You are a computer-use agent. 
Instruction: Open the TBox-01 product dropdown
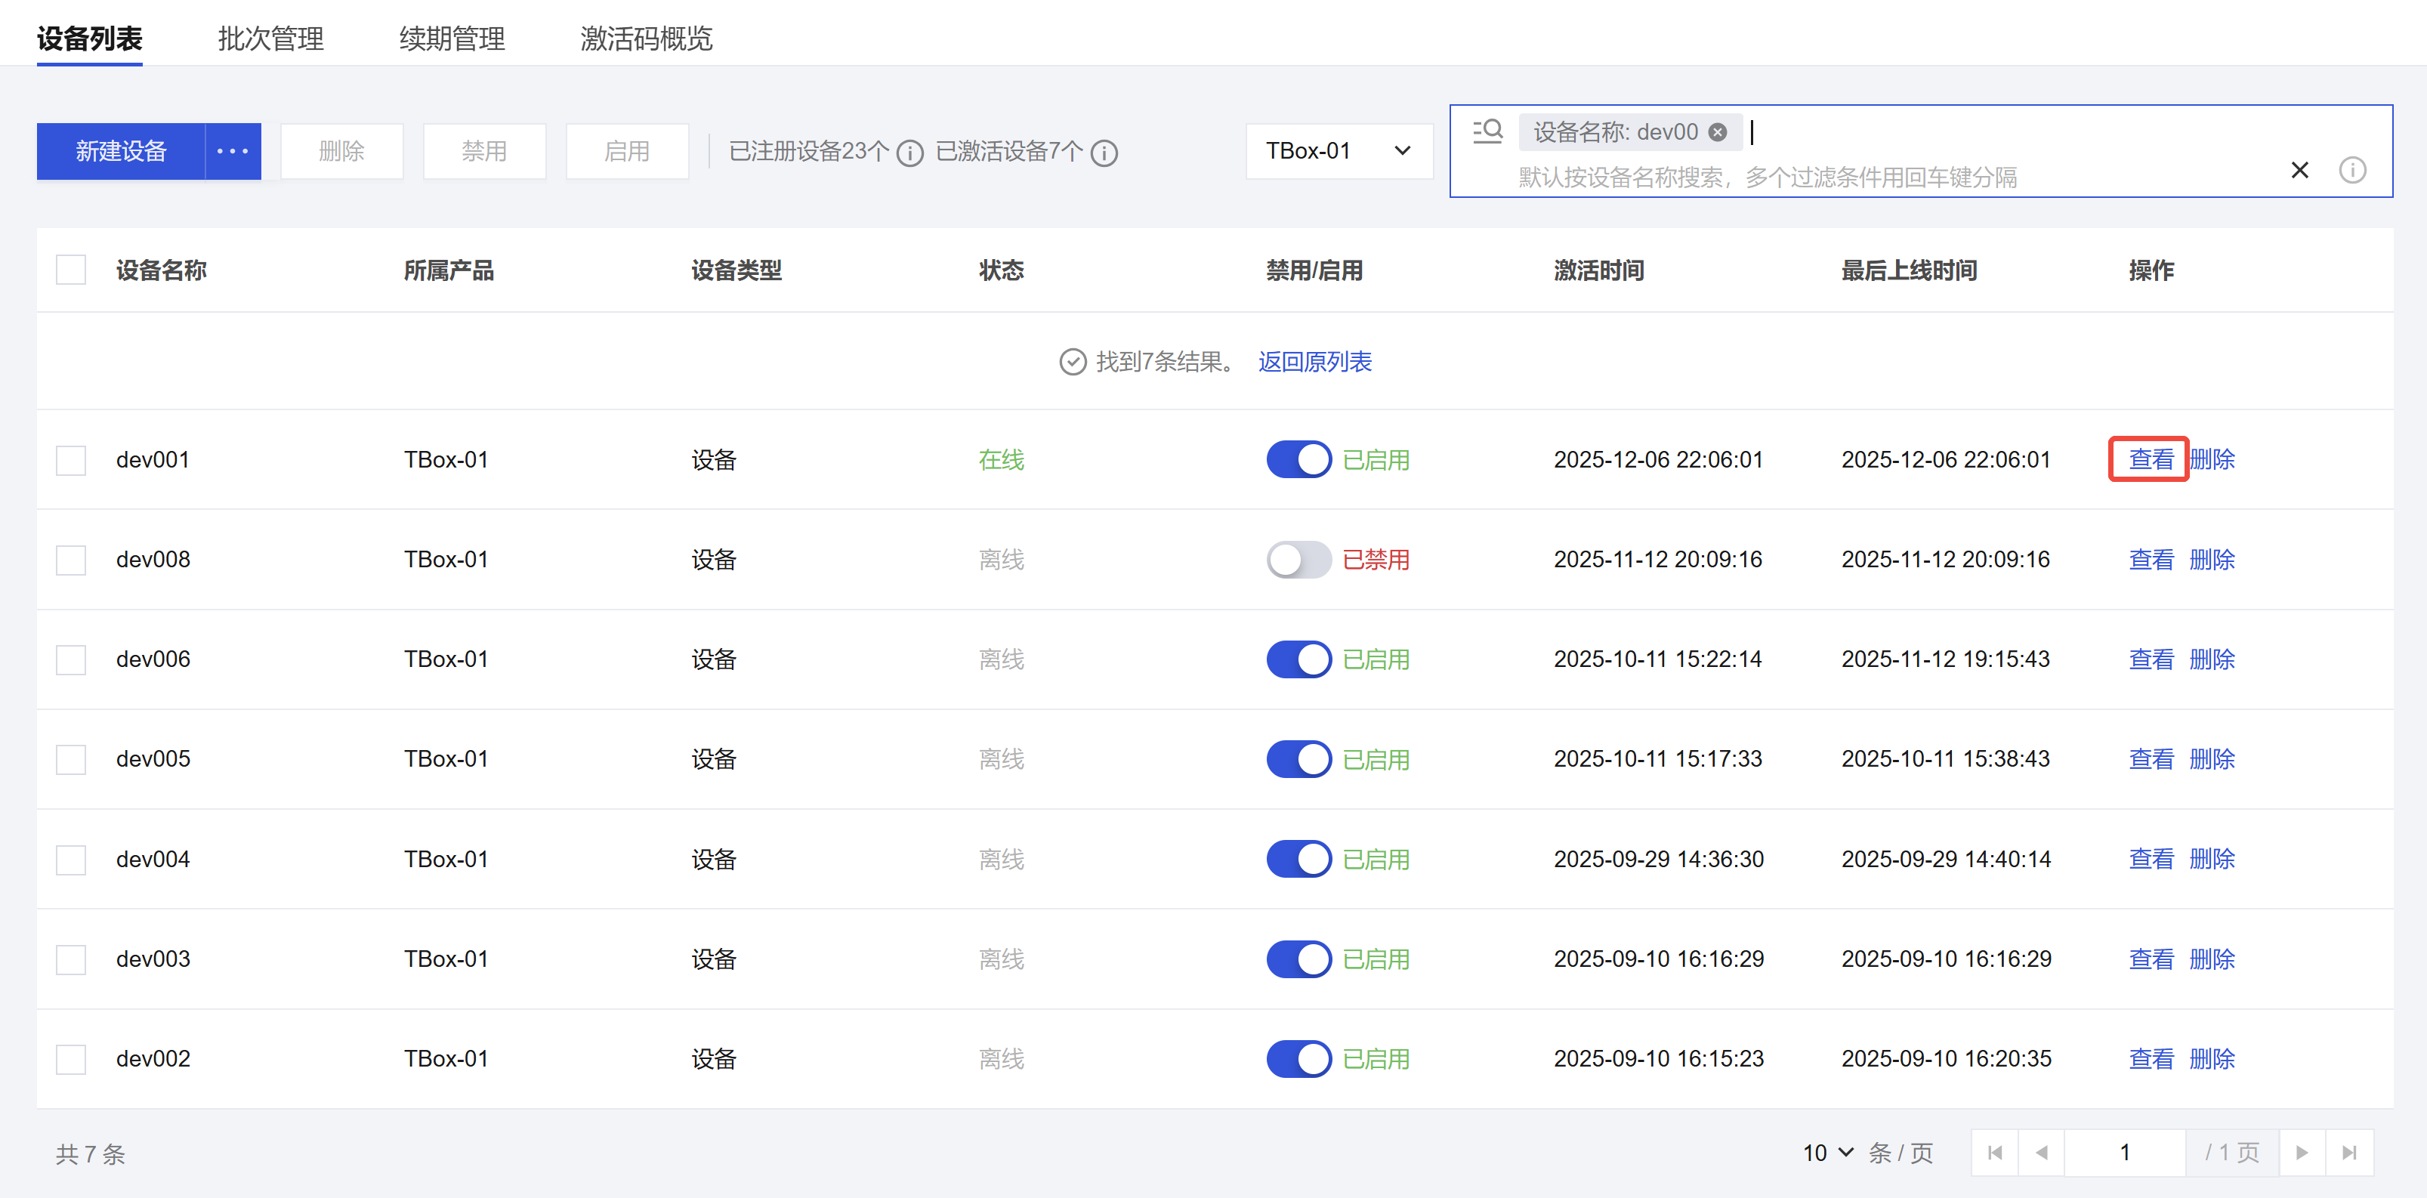tap(1338, 150)
